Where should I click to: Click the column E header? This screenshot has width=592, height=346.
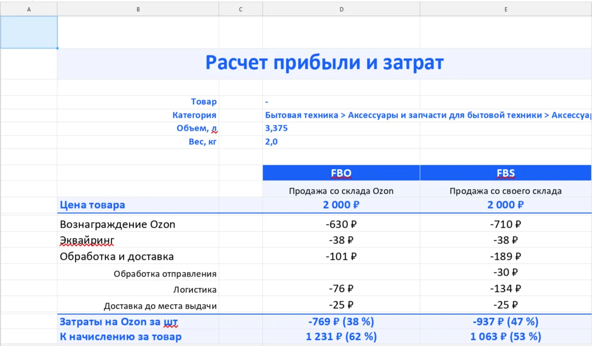click(x=505, y=9)
